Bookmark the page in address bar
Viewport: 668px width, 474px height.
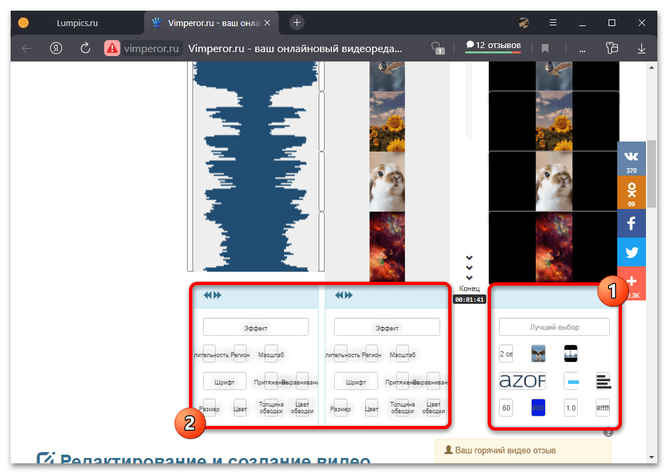click(x=545, y=48)
